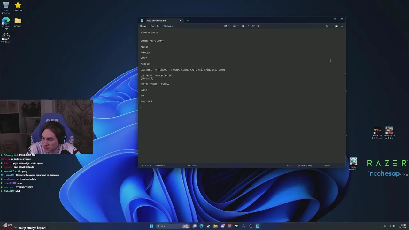Clear formatting with Notepad's toolbar icon
The height and width of the screenshot is (230, 409).
pos(259,26)
